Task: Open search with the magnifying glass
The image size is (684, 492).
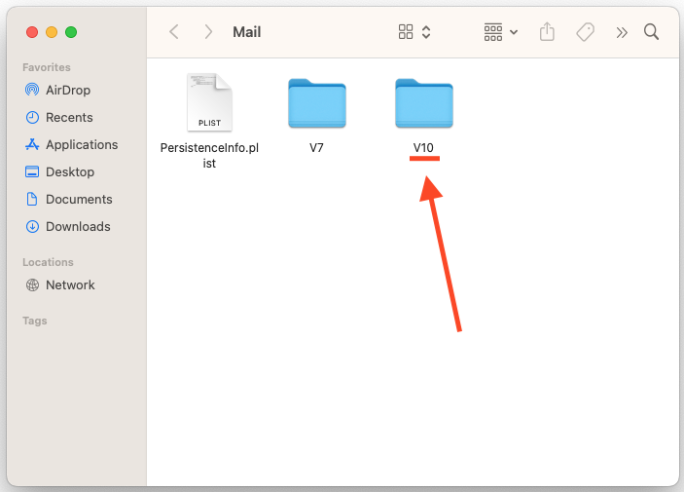Action: (652, 32)
